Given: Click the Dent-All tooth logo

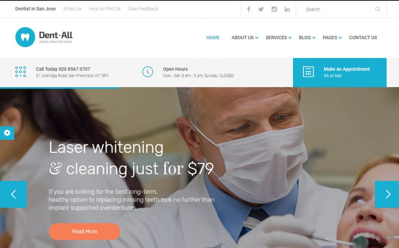Looking at the screenshot, I should tap(25, 37).
